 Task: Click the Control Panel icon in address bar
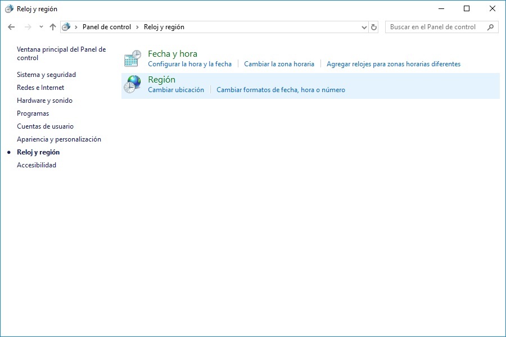(66, 26)
